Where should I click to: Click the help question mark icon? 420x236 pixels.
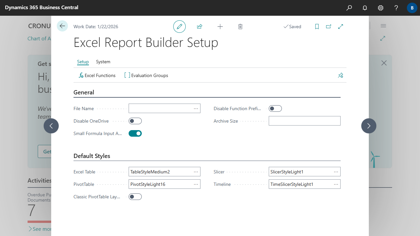pos(396,8)
